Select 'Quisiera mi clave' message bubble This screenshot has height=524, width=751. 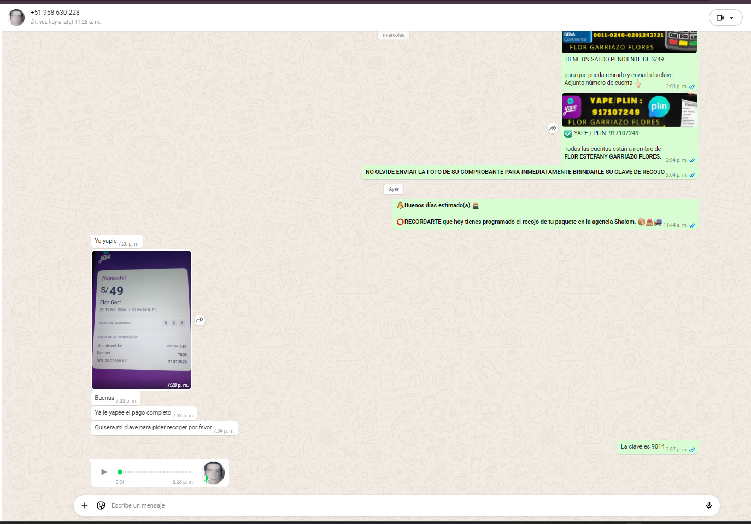click(153, 428)
